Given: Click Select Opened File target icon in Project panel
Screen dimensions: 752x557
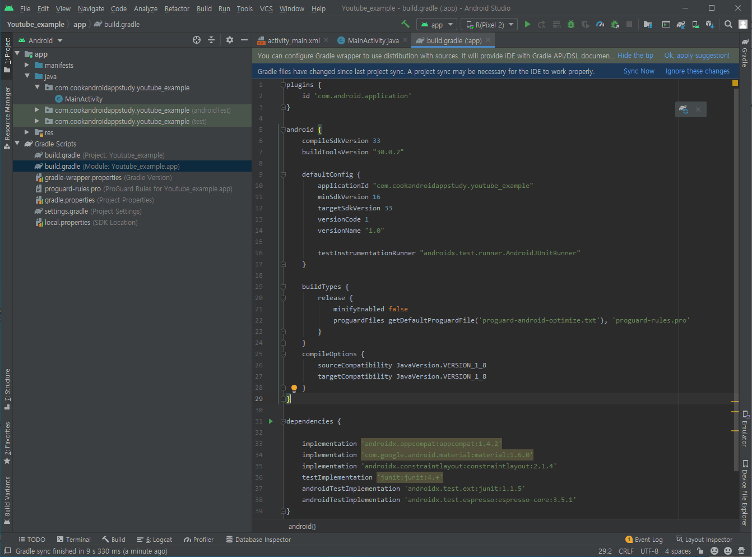Looking at the screenshot, I should (197, 40).
